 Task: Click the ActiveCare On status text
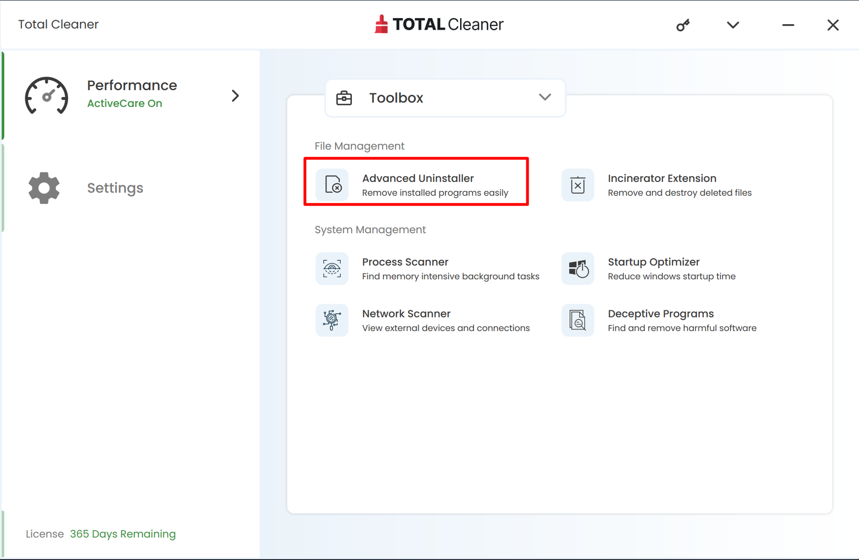[x=125, y=104]
